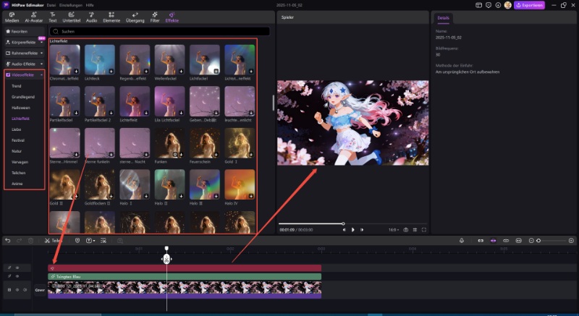579x316 pixels.
Task: Select the Anime effect category
Action: tap(17, 184)
